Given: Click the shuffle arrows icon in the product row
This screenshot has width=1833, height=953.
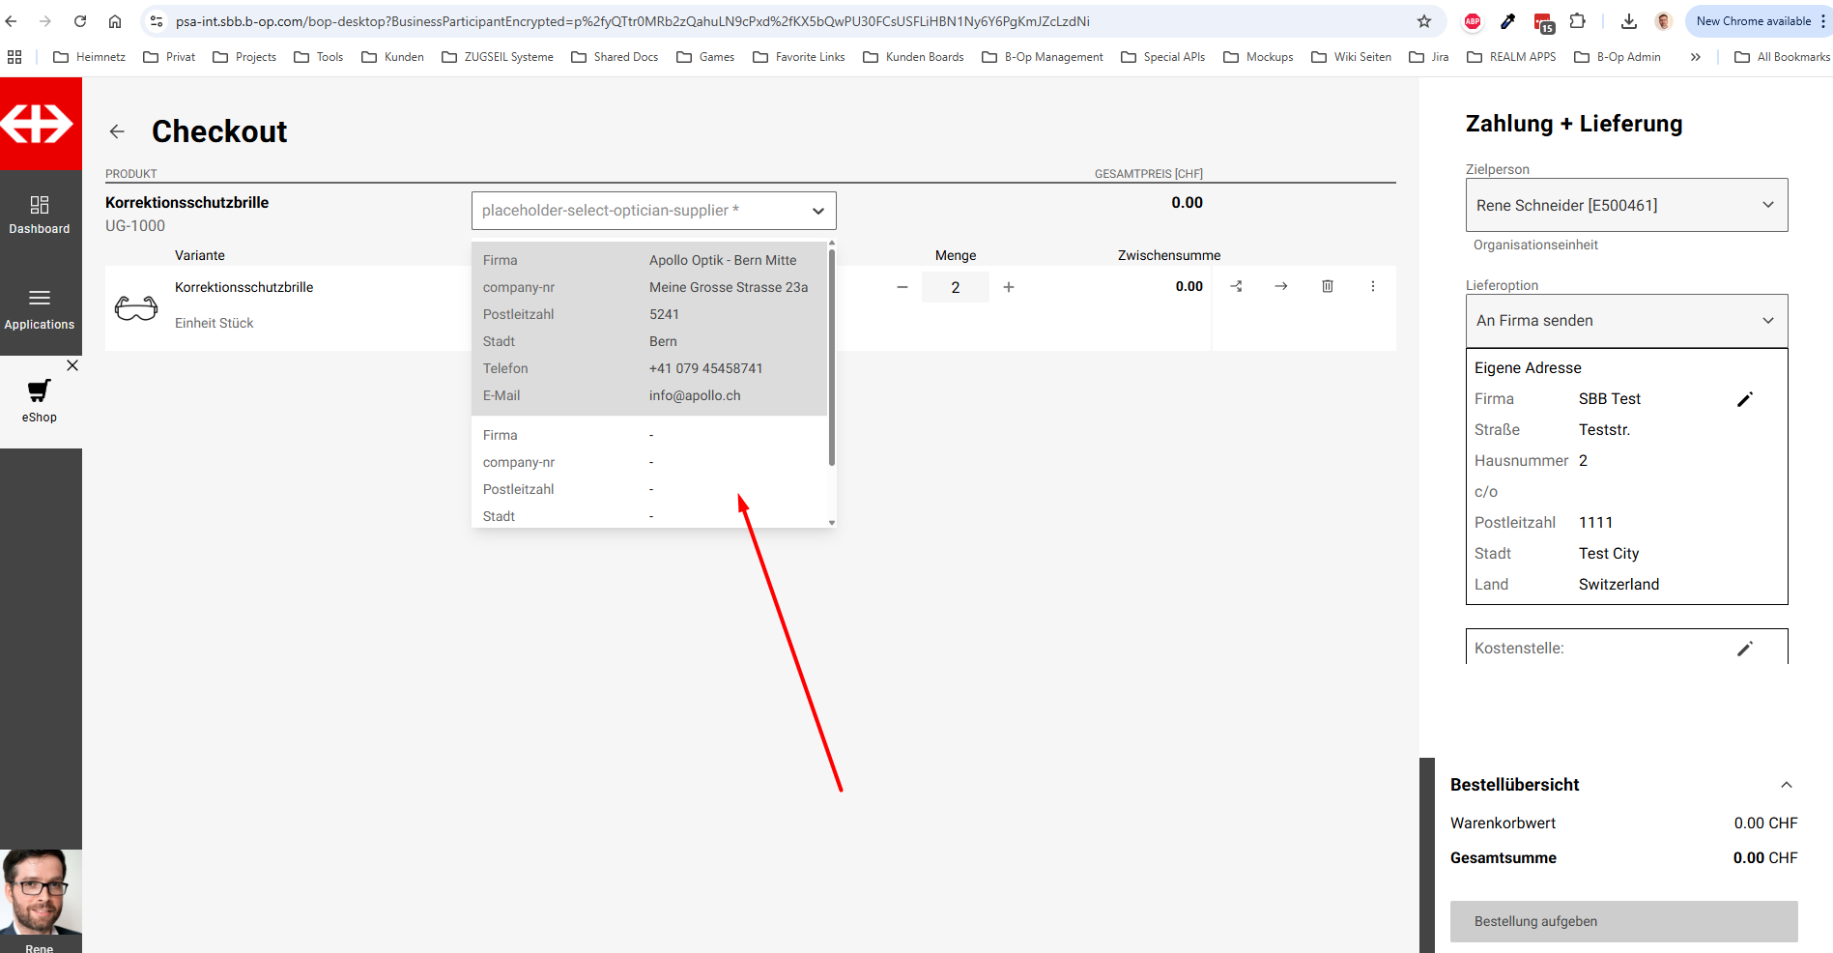Looking at the screenshot, I should coord(1236,286).
